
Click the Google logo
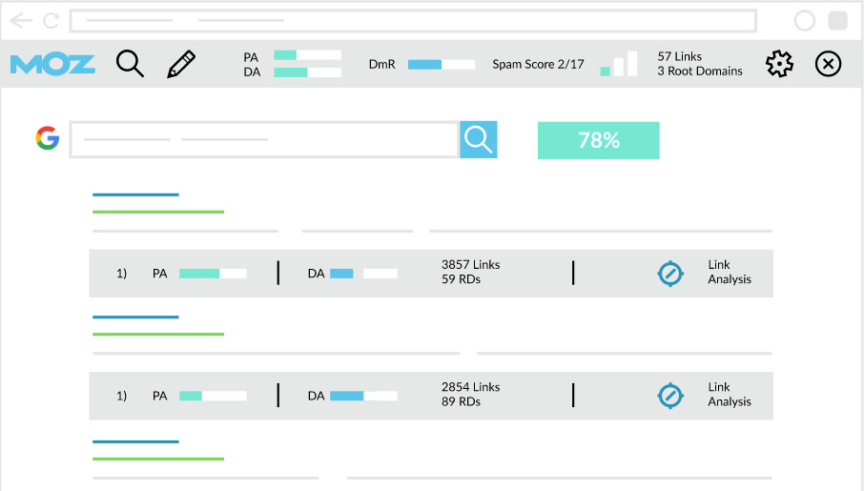click(x=48, y=139)
